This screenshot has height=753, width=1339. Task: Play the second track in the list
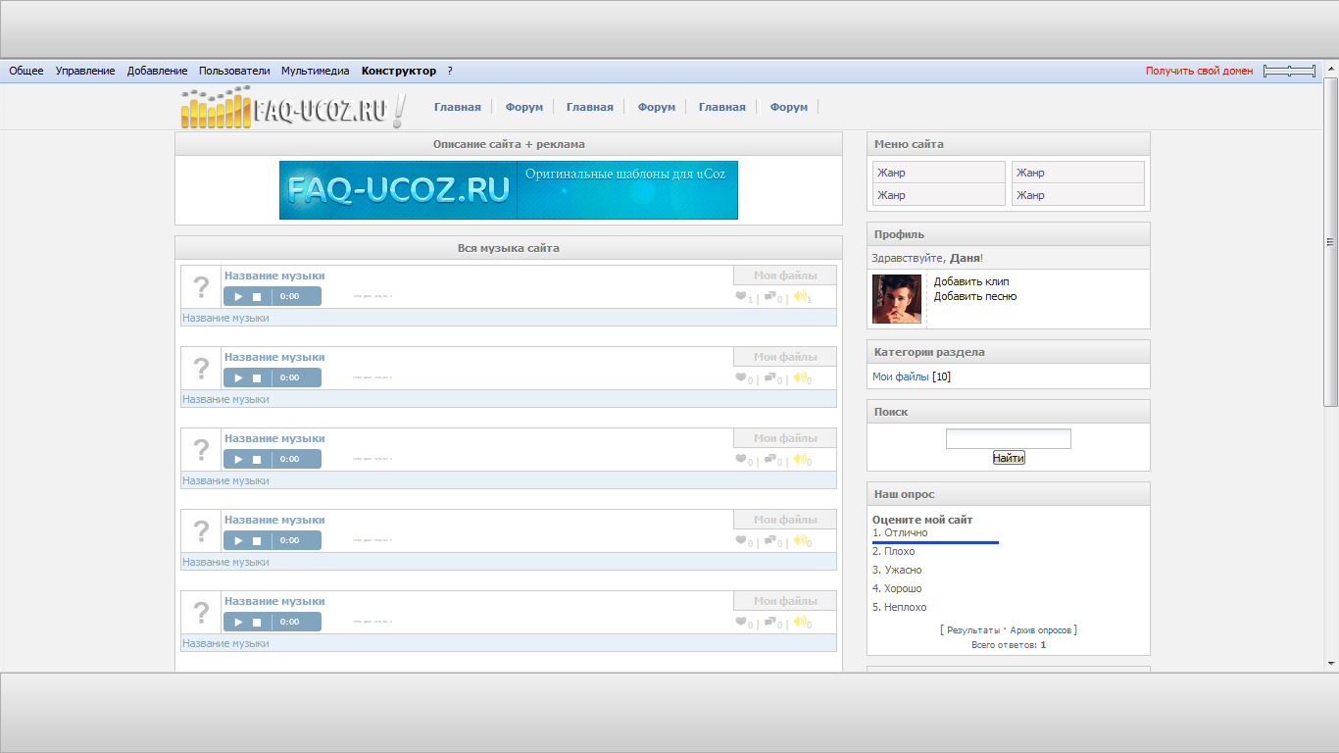point(238,377)
